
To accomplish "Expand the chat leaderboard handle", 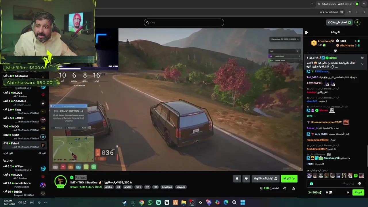I will pos(335,51).
